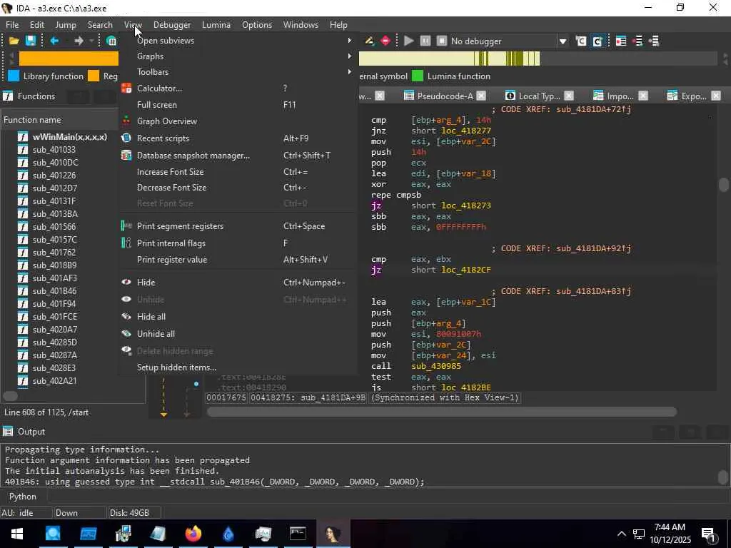Select sub_401566 in Functions list
The image size is (731, 548).
pos(54,227)
